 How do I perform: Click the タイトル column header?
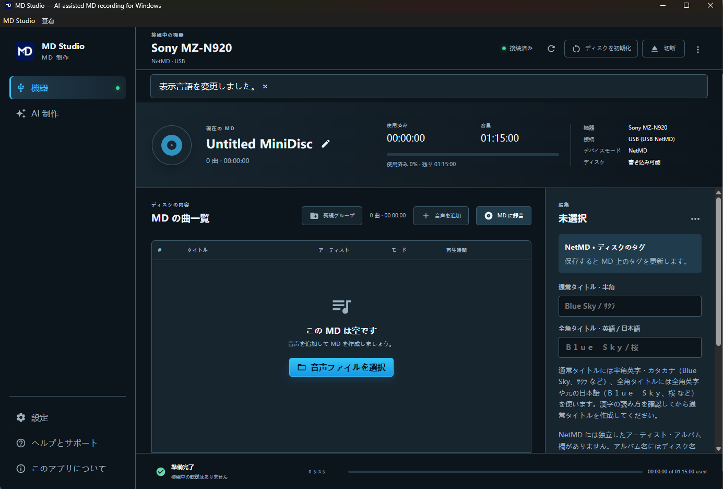click(197, 250)
